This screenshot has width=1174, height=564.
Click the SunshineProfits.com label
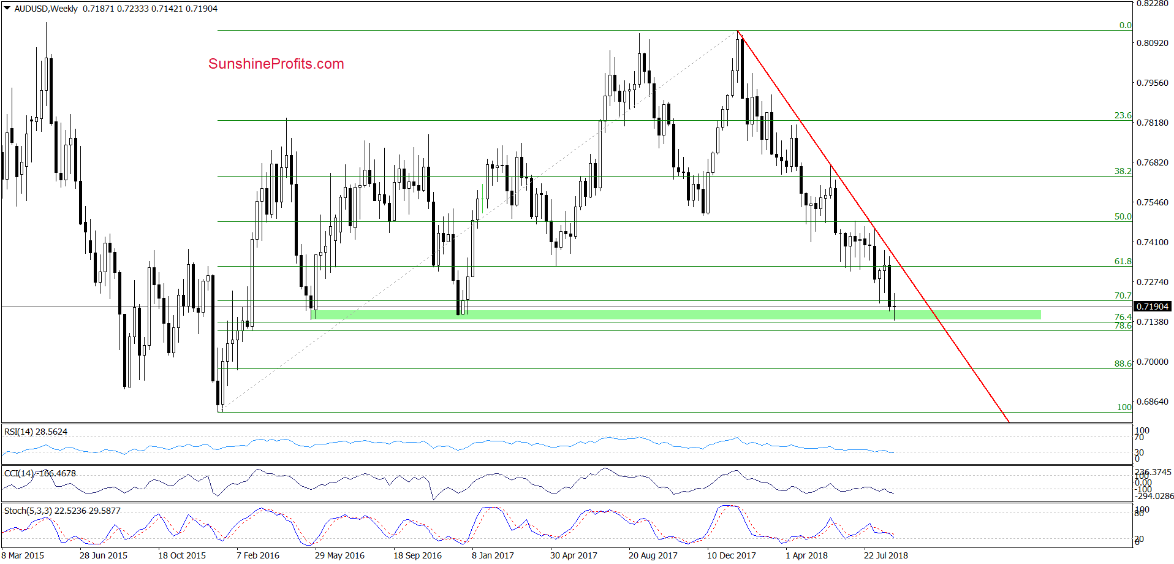[x=276, y=64]
